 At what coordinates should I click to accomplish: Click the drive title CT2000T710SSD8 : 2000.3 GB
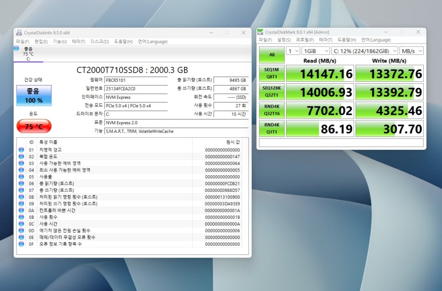coord(132,70)
